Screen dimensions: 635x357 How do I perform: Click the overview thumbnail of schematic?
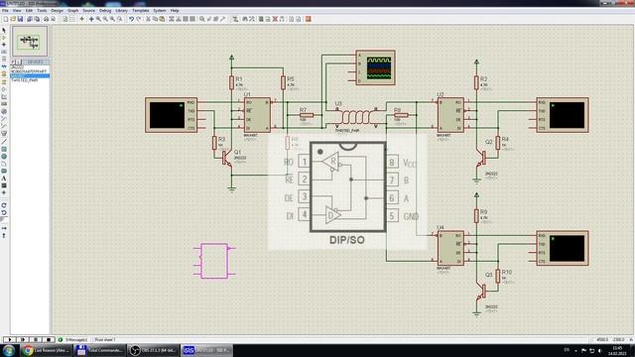30,42
